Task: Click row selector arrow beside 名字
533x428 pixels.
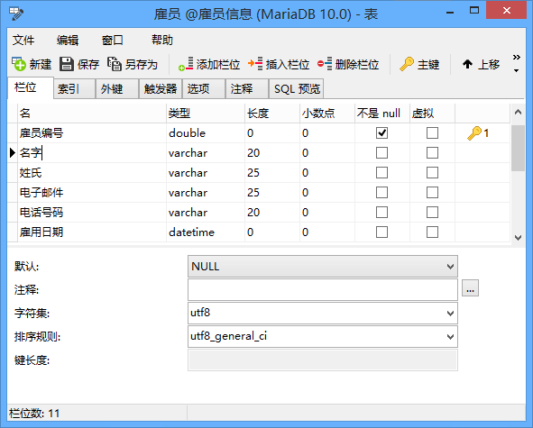Action: [x=13, y=153]
